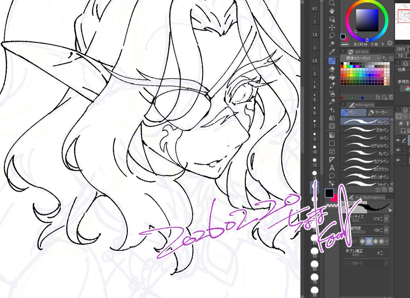Image resolution: width=410 pixels, height=298 pixels.
Task: Choose the ざかペン sub tool
Action: coord(365,129)
